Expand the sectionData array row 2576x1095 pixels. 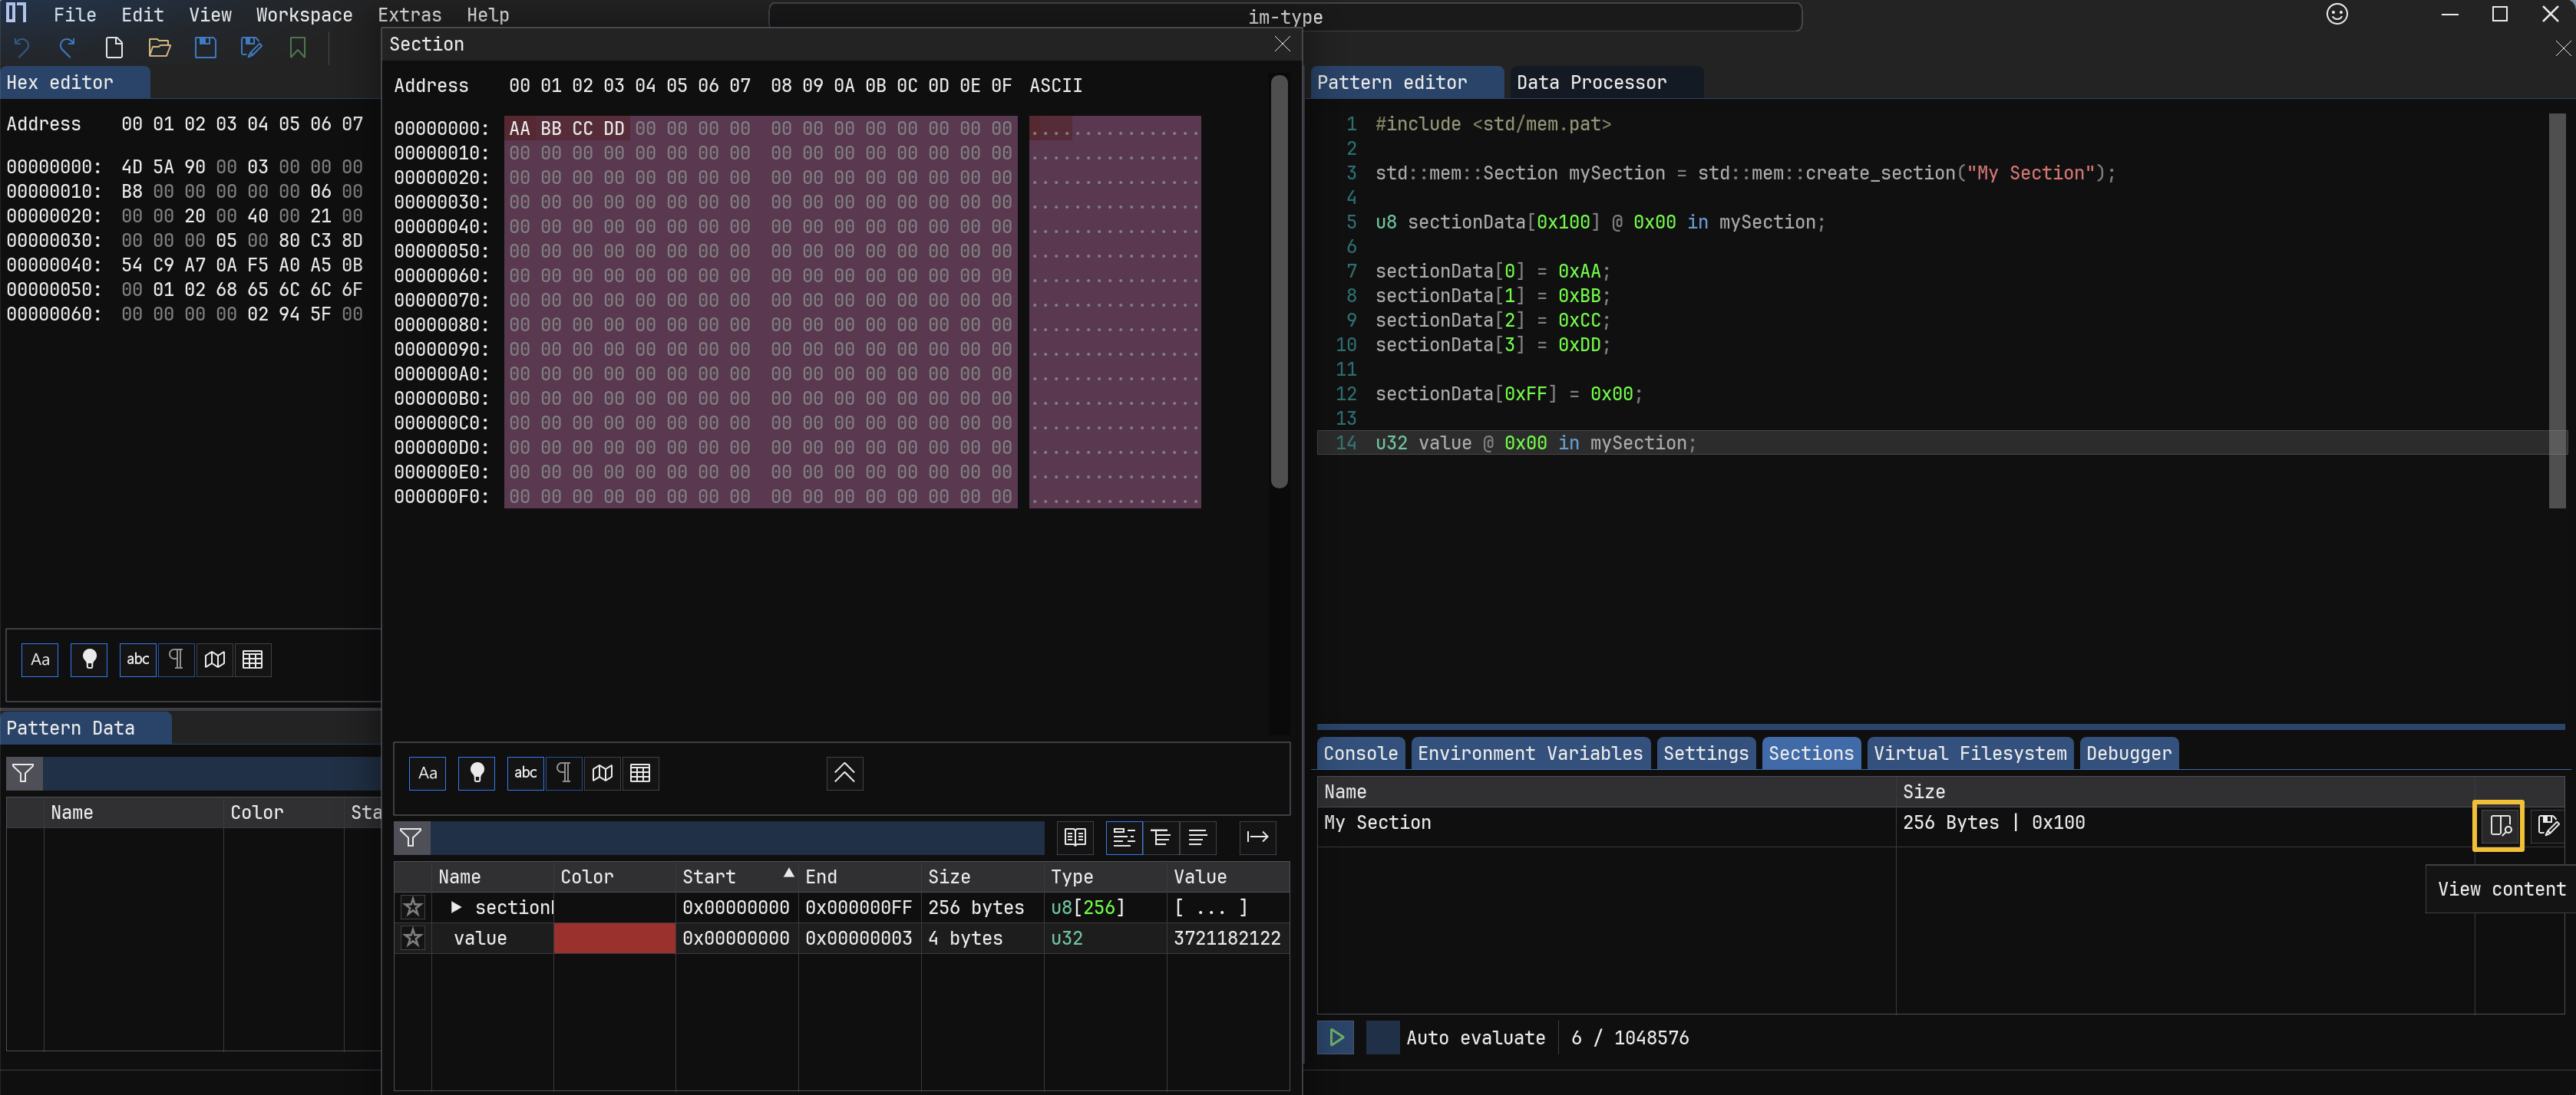click(456, 907)
